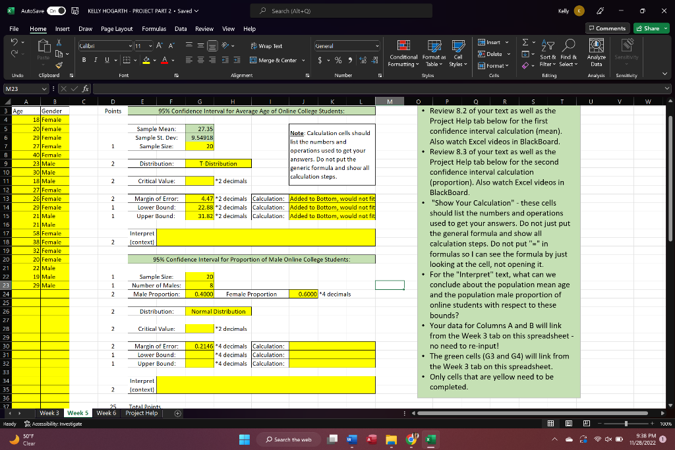The height and width of the screenshot is (450, 675).
Task: Open the File menu
Action: coord(15,29)
